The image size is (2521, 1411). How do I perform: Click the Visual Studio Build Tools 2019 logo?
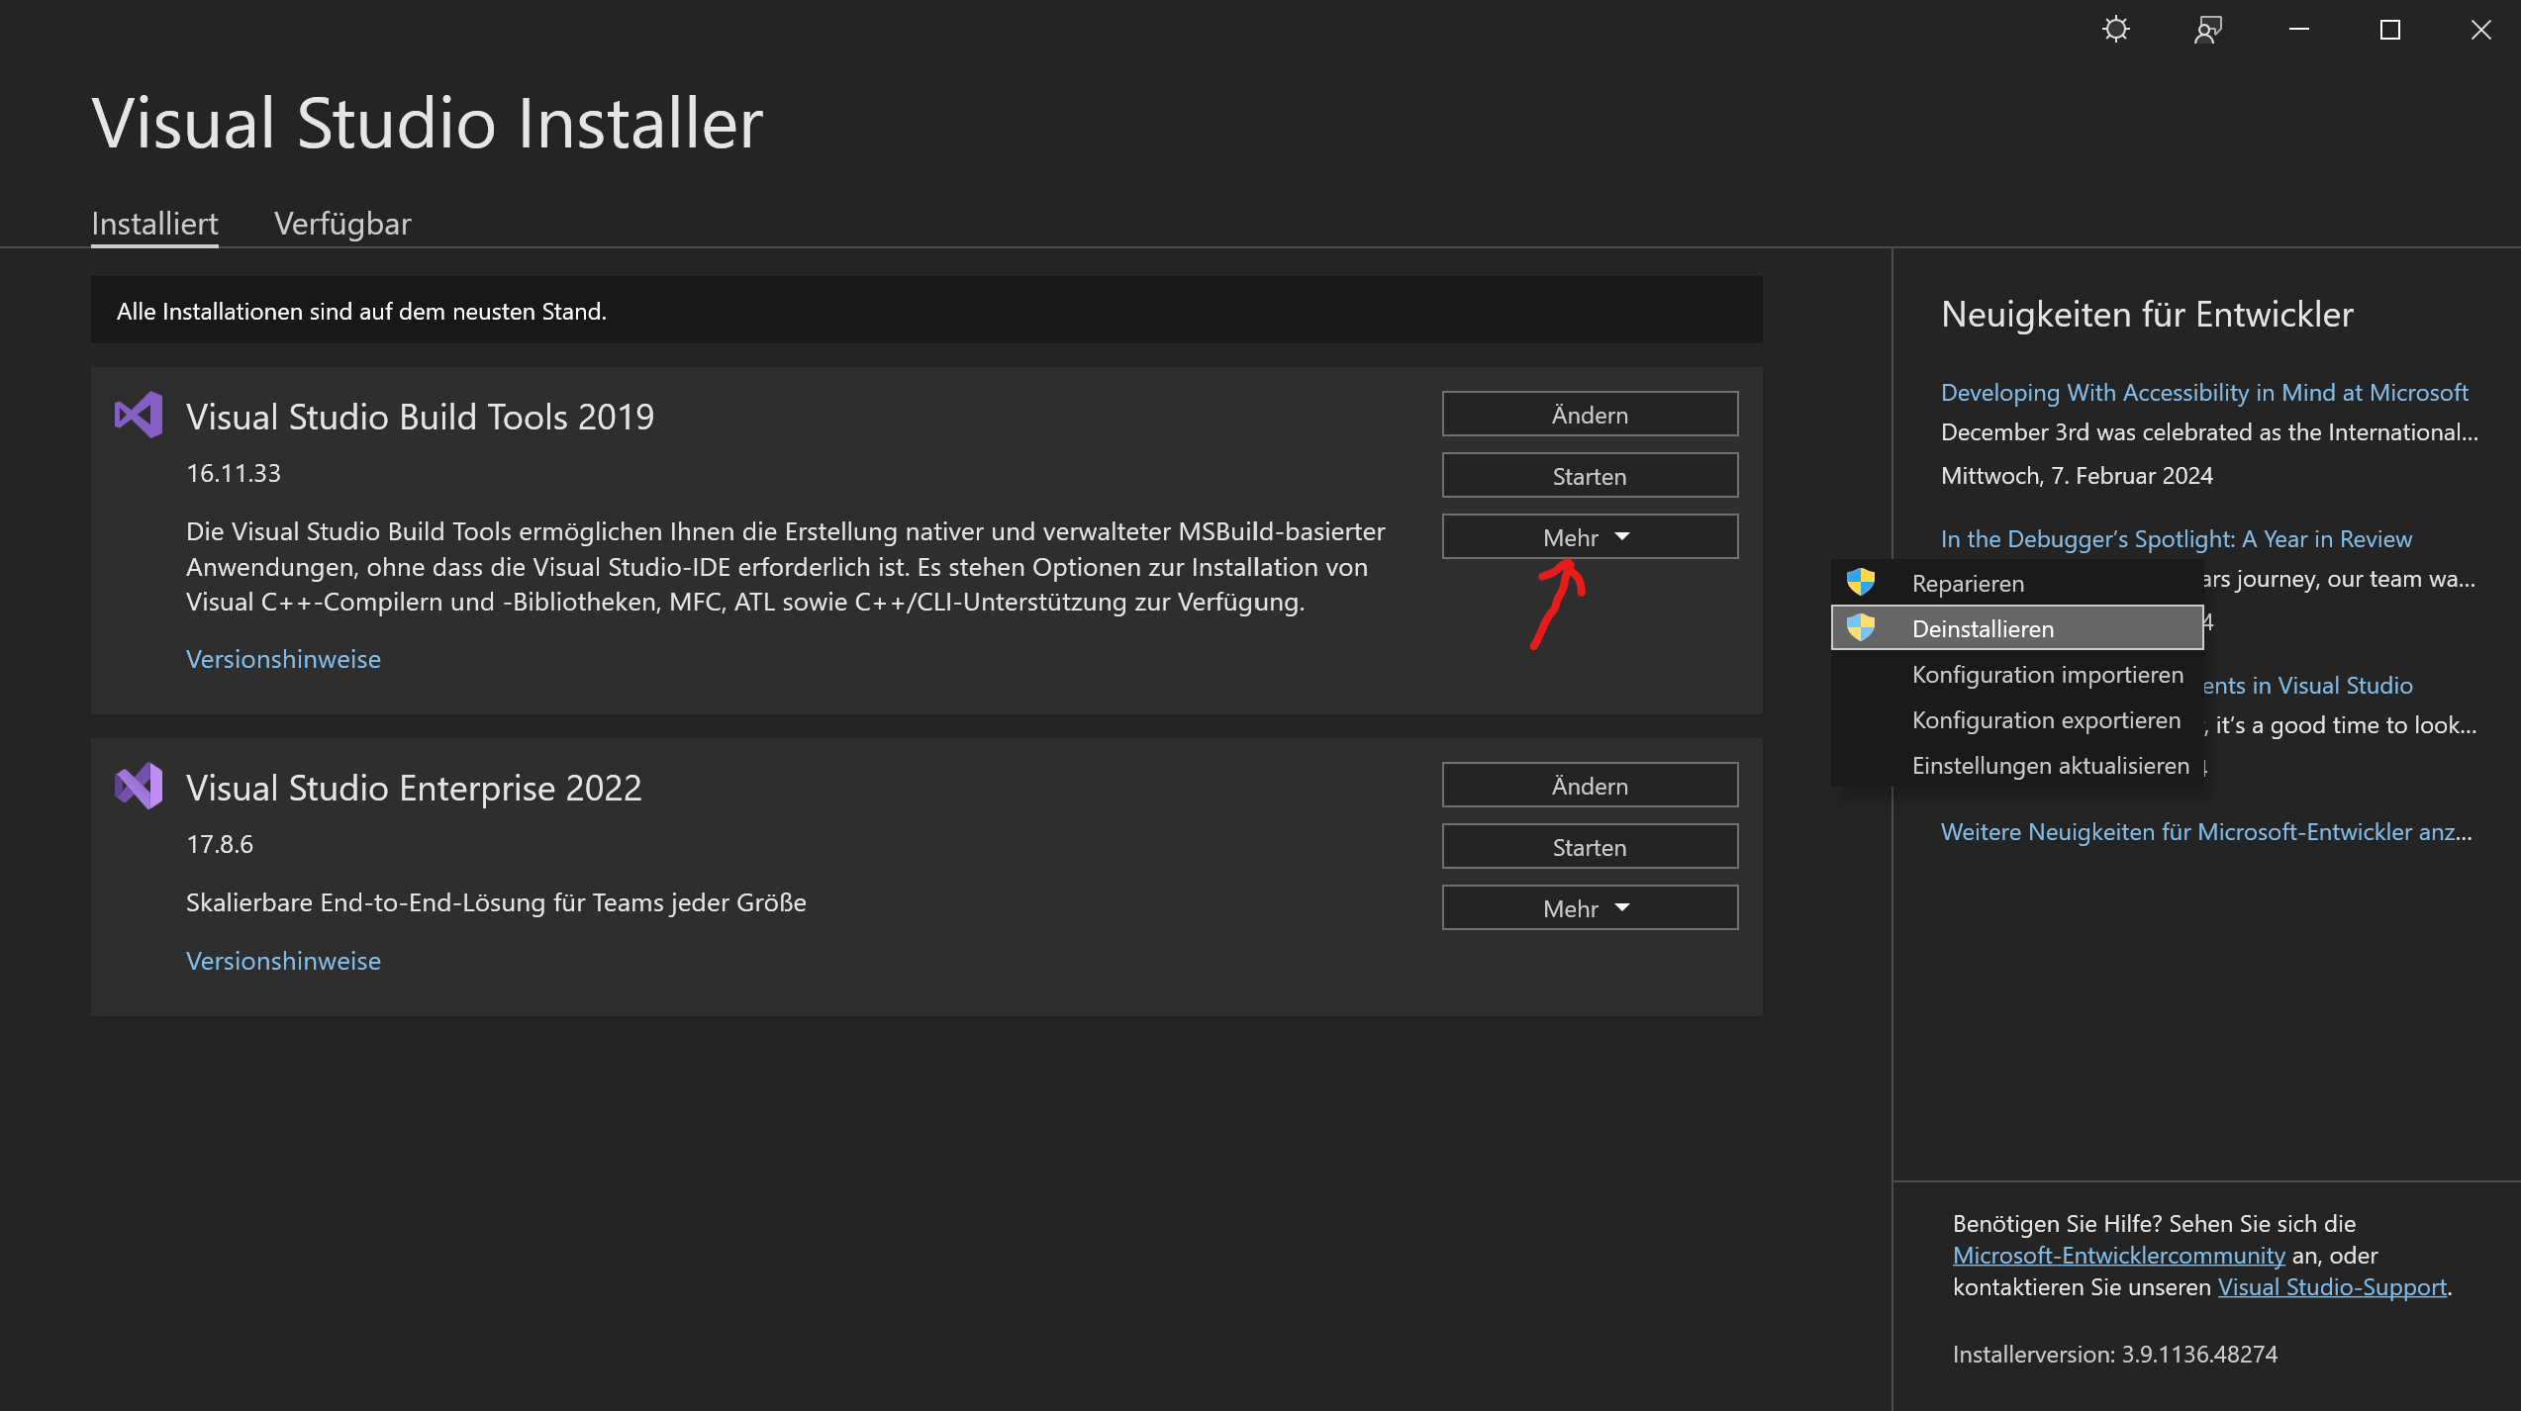click(x=139, y=415)
